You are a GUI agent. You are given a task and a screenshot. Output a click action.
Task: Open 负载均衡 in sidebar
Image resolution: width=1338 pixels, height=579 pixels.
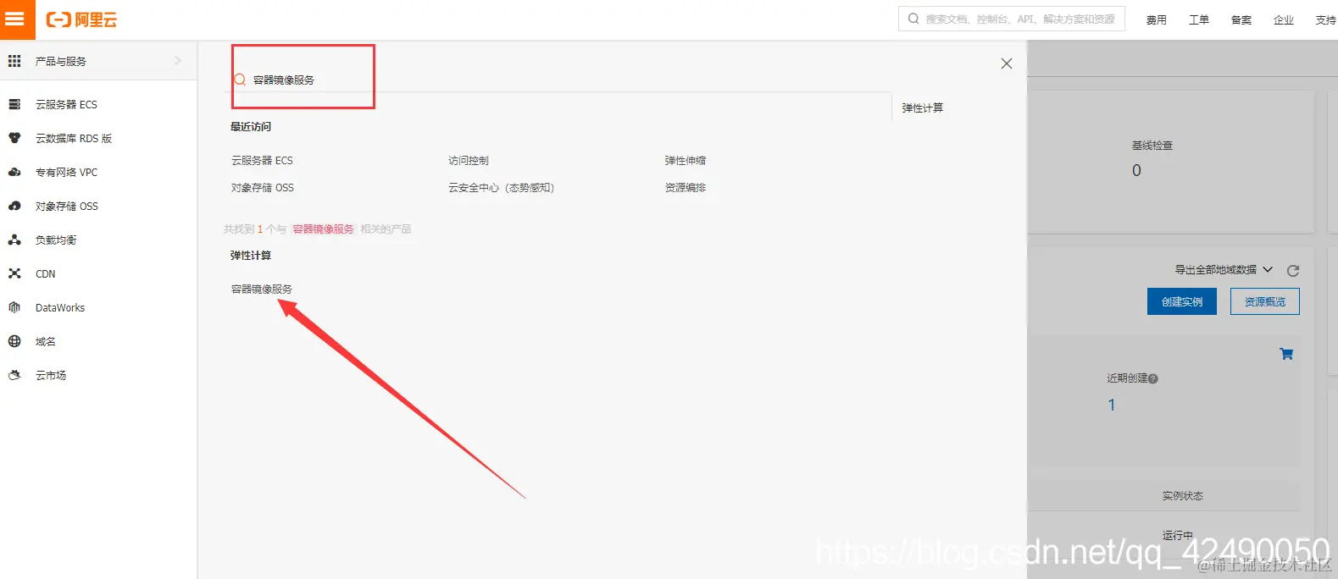56,240
